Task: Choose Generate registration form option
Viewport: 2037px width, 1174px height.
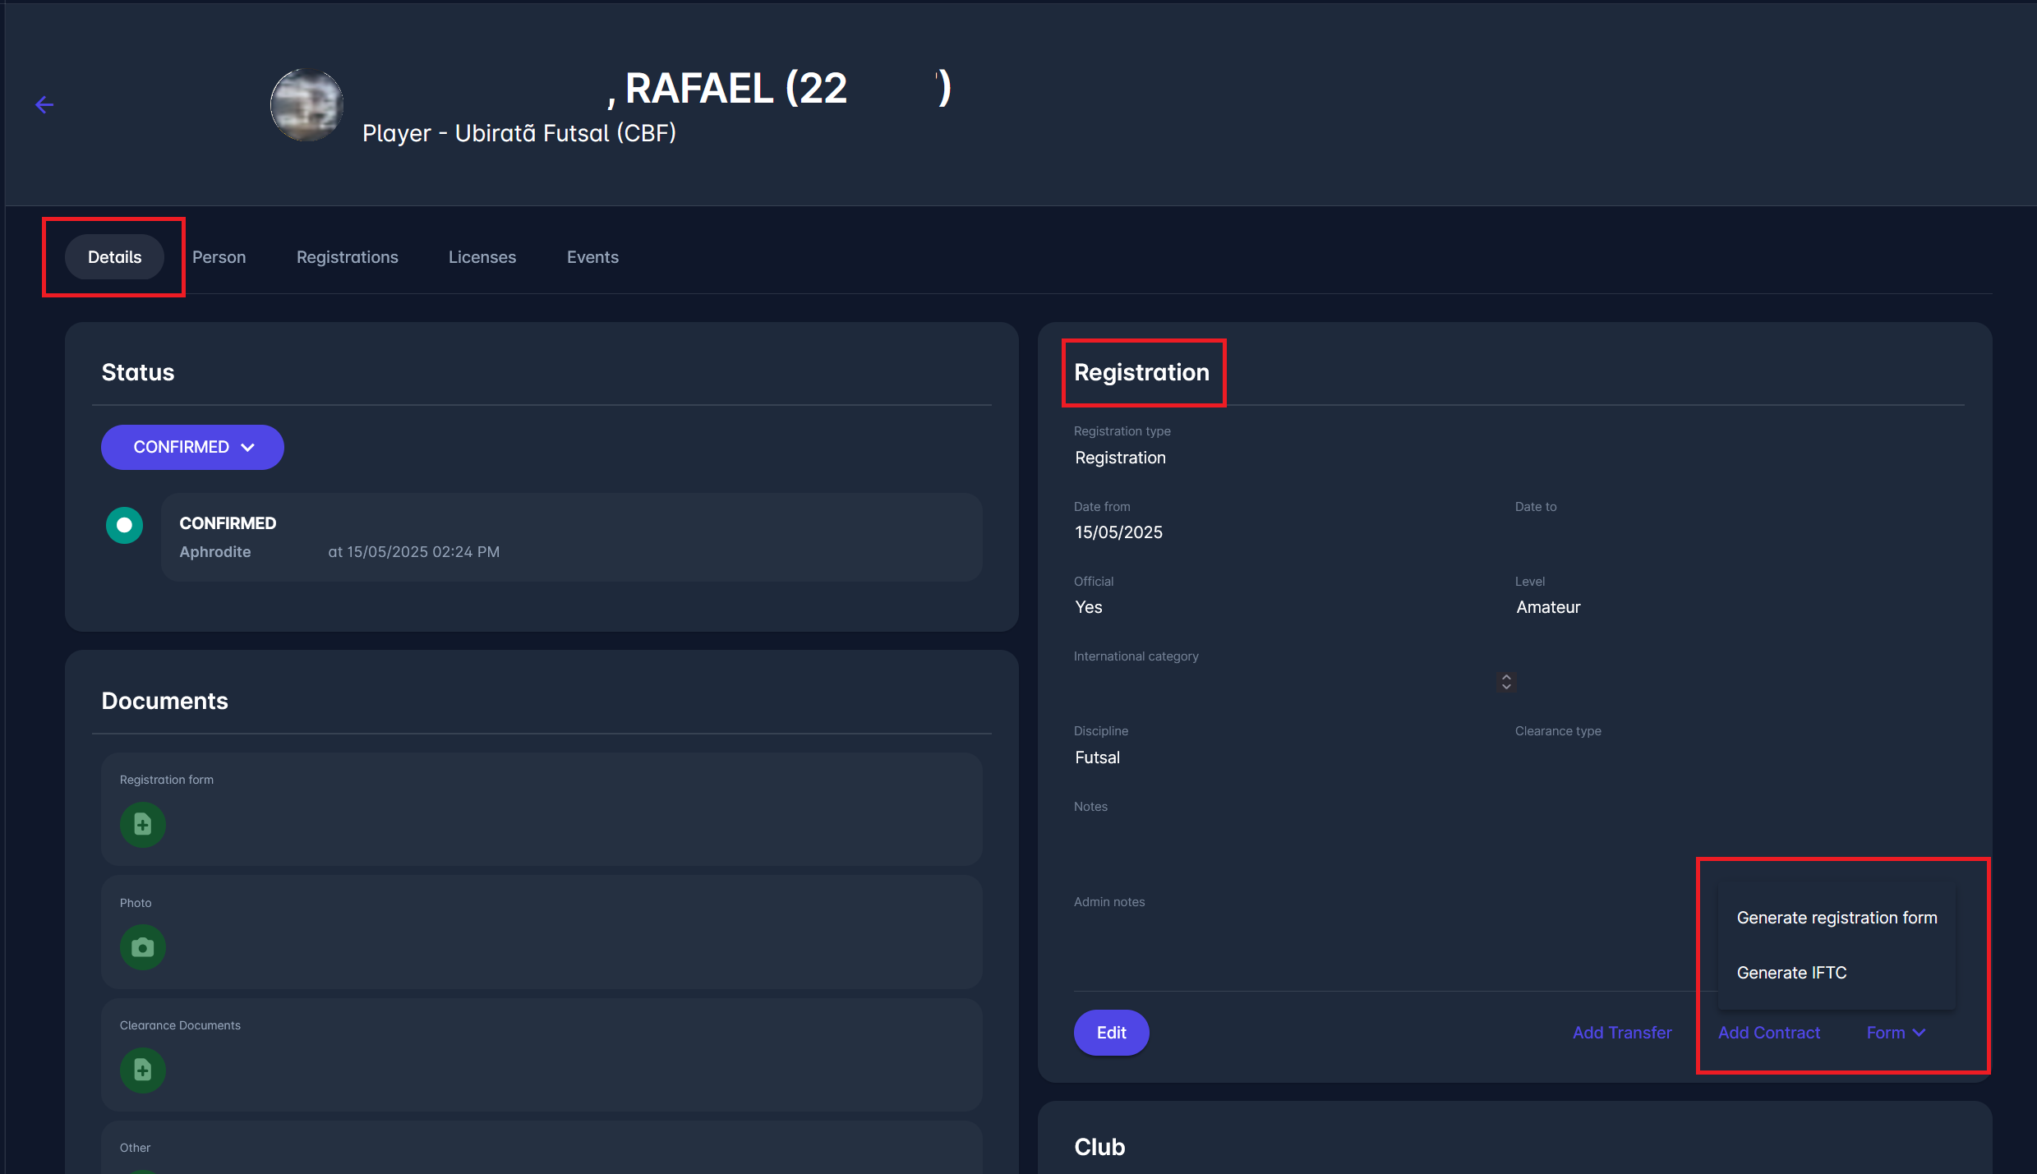Action: [1837, 918]
